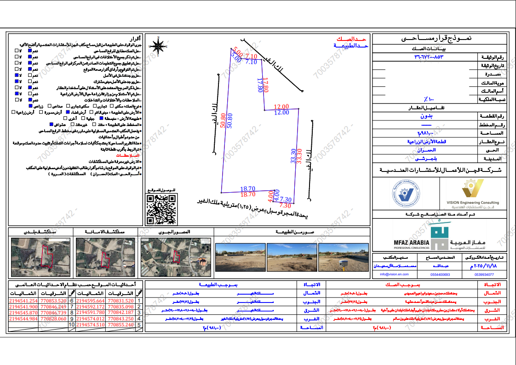516x365 pixels.
Task: Click the plot number value 'بدون'
Action: click(x=427, y=116)
